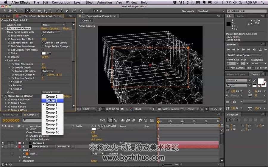Click the snapshot camera icon in viewer

[122, 109]
